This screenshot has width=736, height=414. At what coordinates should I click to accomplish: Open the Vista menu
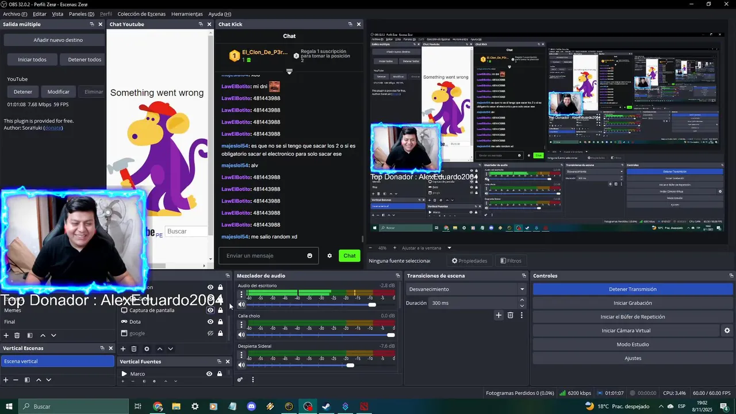[x=57, y=14]
